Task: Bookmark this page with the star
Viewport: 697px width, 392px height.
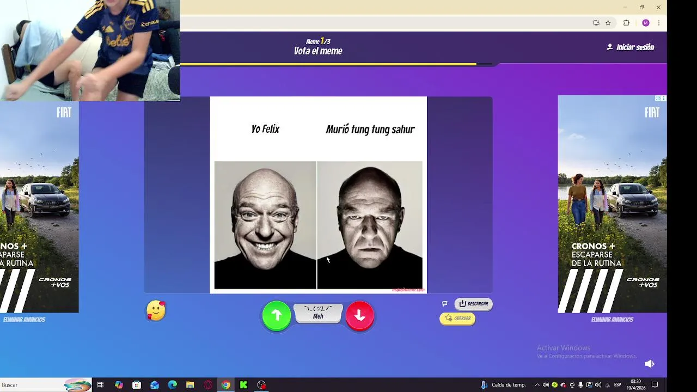Action: [x=608, y=23]
